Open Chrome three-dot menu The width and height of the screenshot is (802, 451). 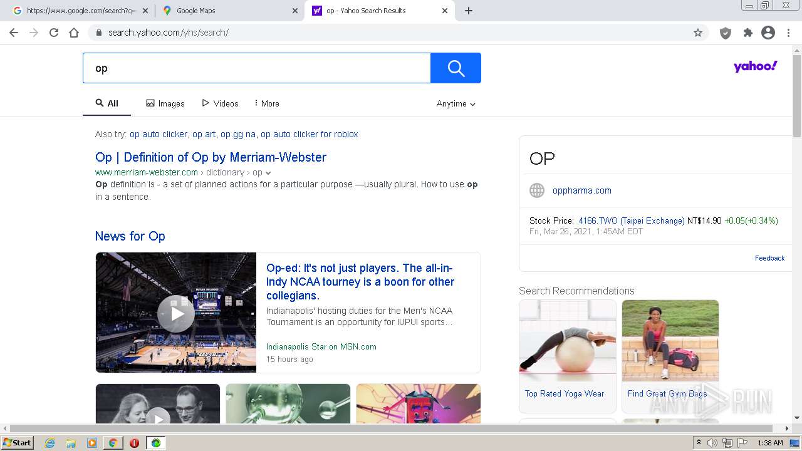click(x=789, y=33)
